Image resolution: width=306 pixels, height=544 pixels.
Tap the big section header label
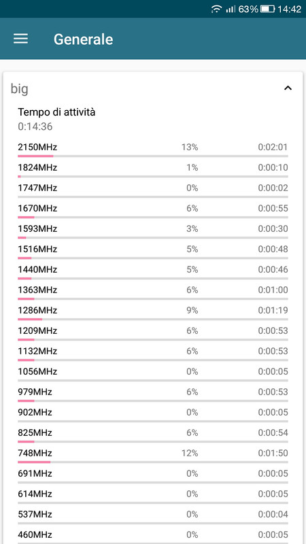(20, 89)
